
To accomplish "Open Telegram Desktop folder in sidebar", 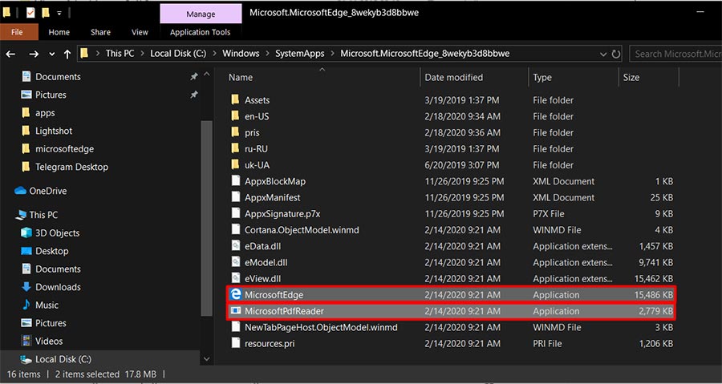I will coord(71,167).
